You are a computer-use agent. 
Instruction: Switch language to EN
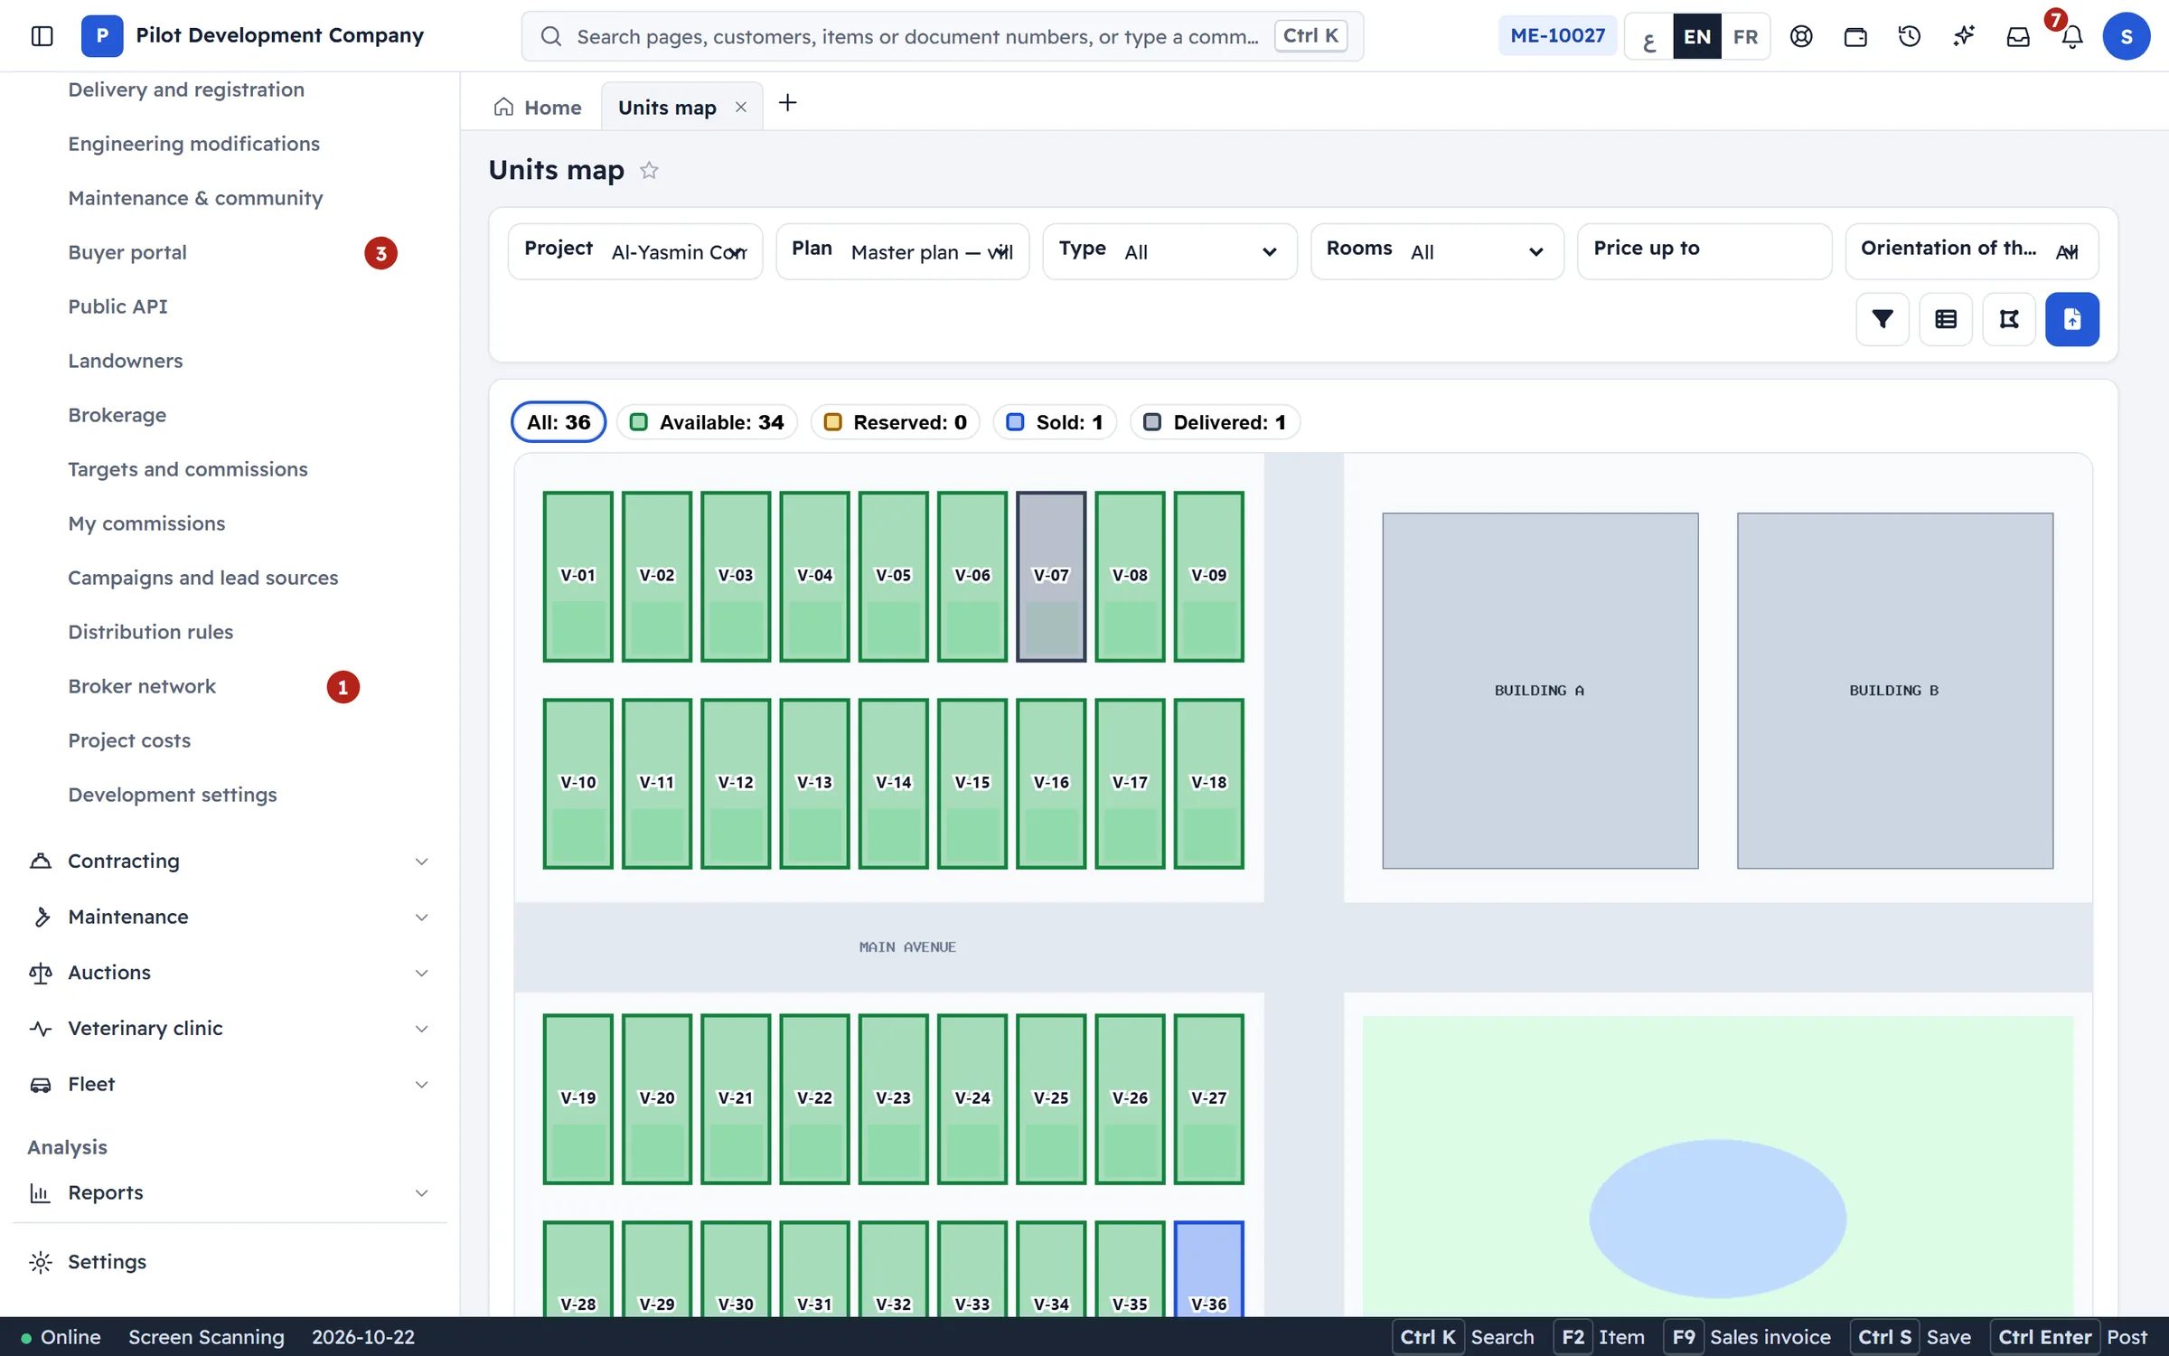(x=1697, y=36)
